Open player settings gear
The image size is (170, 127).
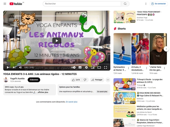coord(86,67)
